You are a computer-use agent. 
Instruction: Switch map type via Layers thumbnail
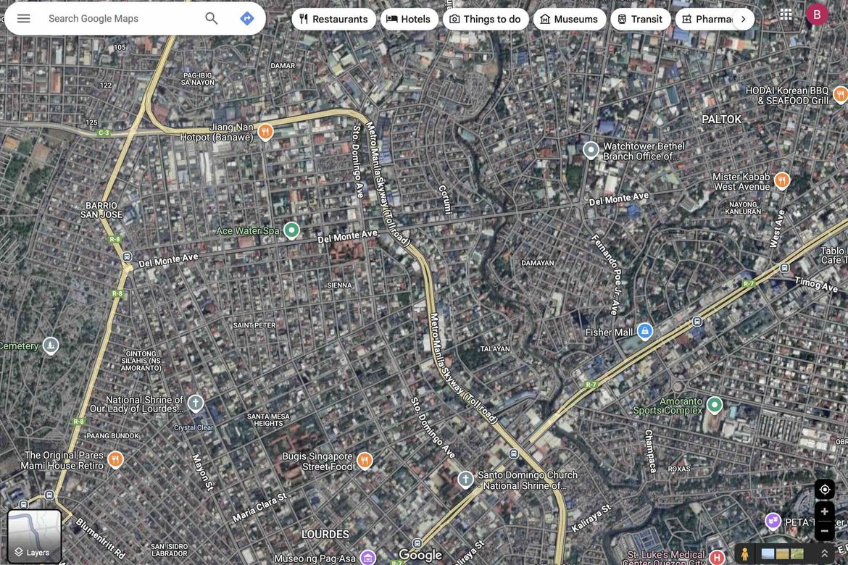[34, 536]
